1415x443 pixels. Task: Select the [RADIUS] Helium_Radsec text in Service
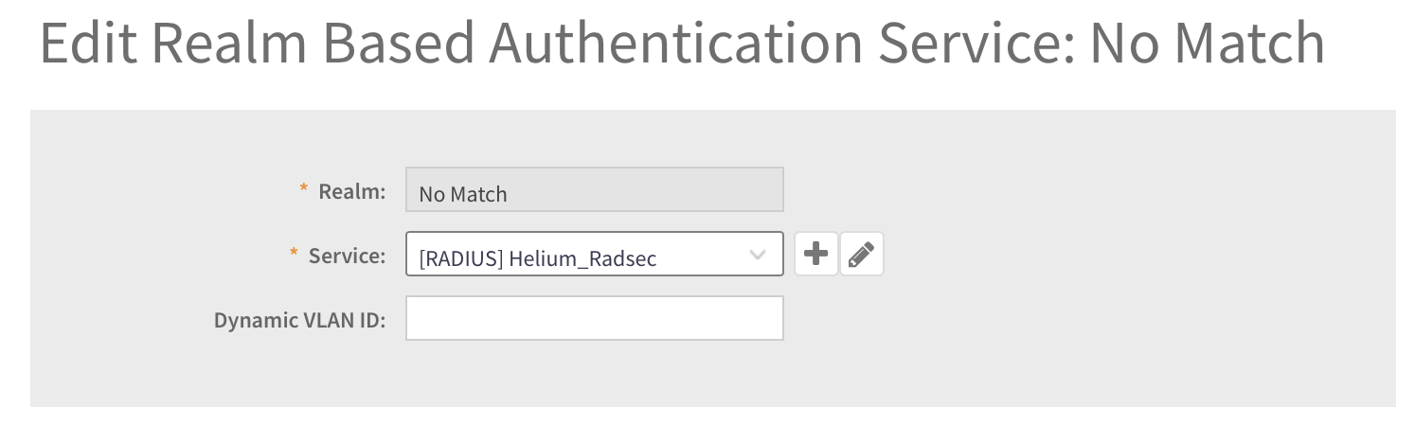coord(537,259)
